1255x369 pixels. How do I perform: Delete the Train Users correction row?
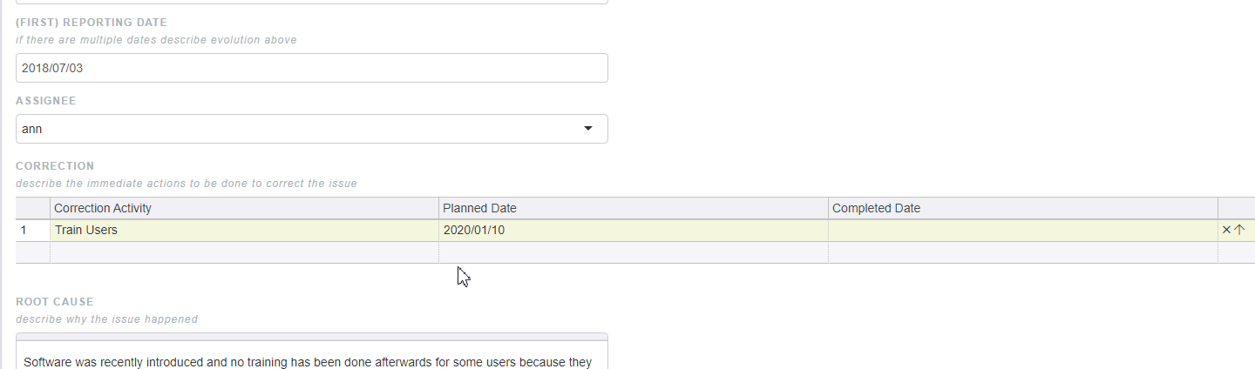click(x=1226, y=231)
